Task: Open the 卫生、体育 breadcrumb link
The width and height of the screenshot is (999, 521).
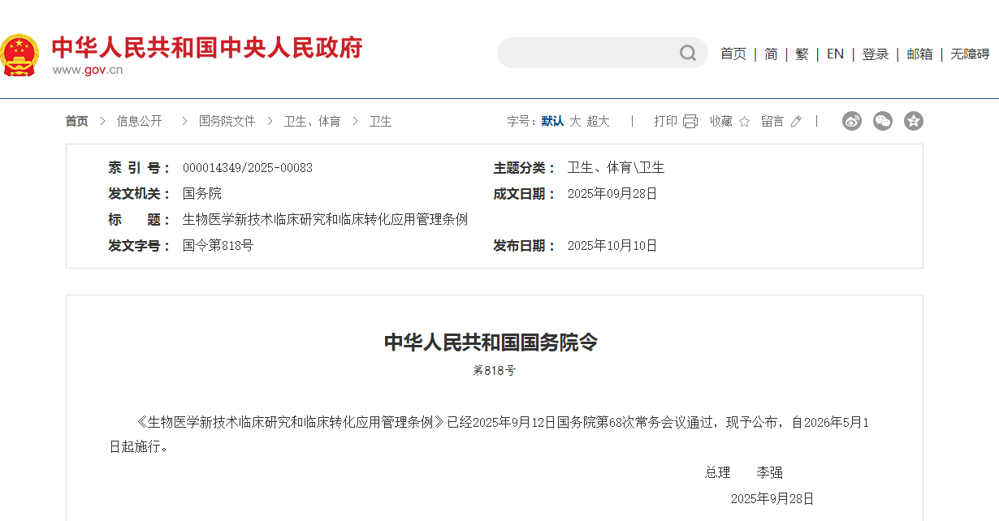Action: click(315, 120)
